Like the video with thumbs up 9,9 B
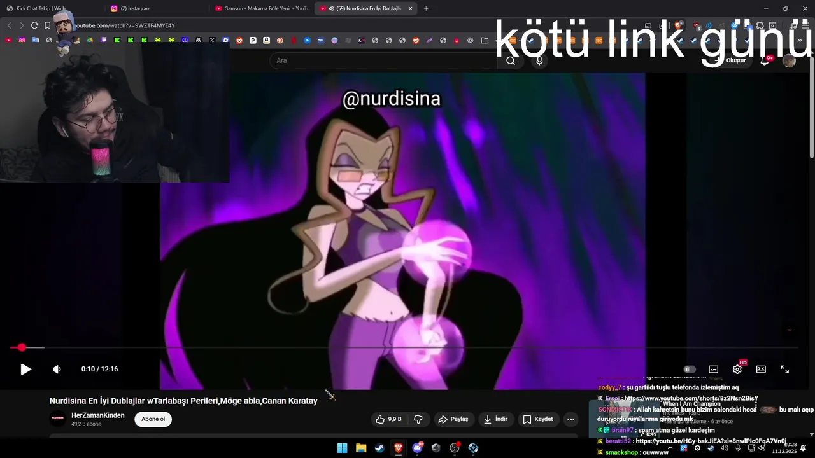815x458 pixels. (x=388, y=419)
